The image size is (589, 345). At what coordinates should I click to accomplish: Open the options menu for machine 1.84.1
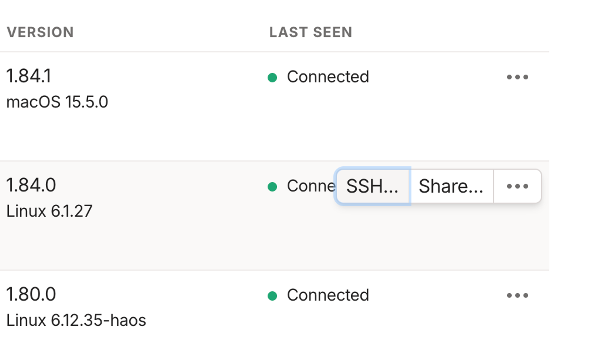517,77
